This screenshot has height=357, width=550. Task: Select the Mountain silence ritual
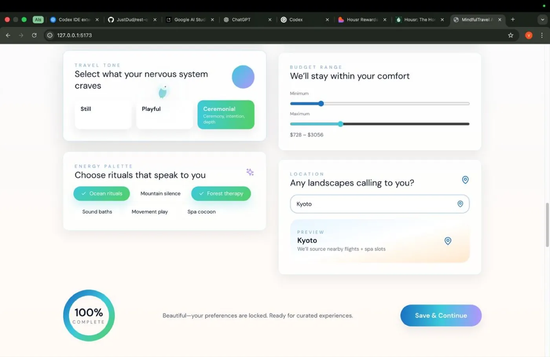click(x=160, y=194)
